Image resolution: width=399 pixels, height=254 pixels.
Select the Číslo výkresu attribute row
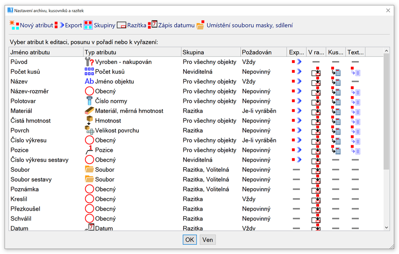pyautogui.click(x=28, y=140)
